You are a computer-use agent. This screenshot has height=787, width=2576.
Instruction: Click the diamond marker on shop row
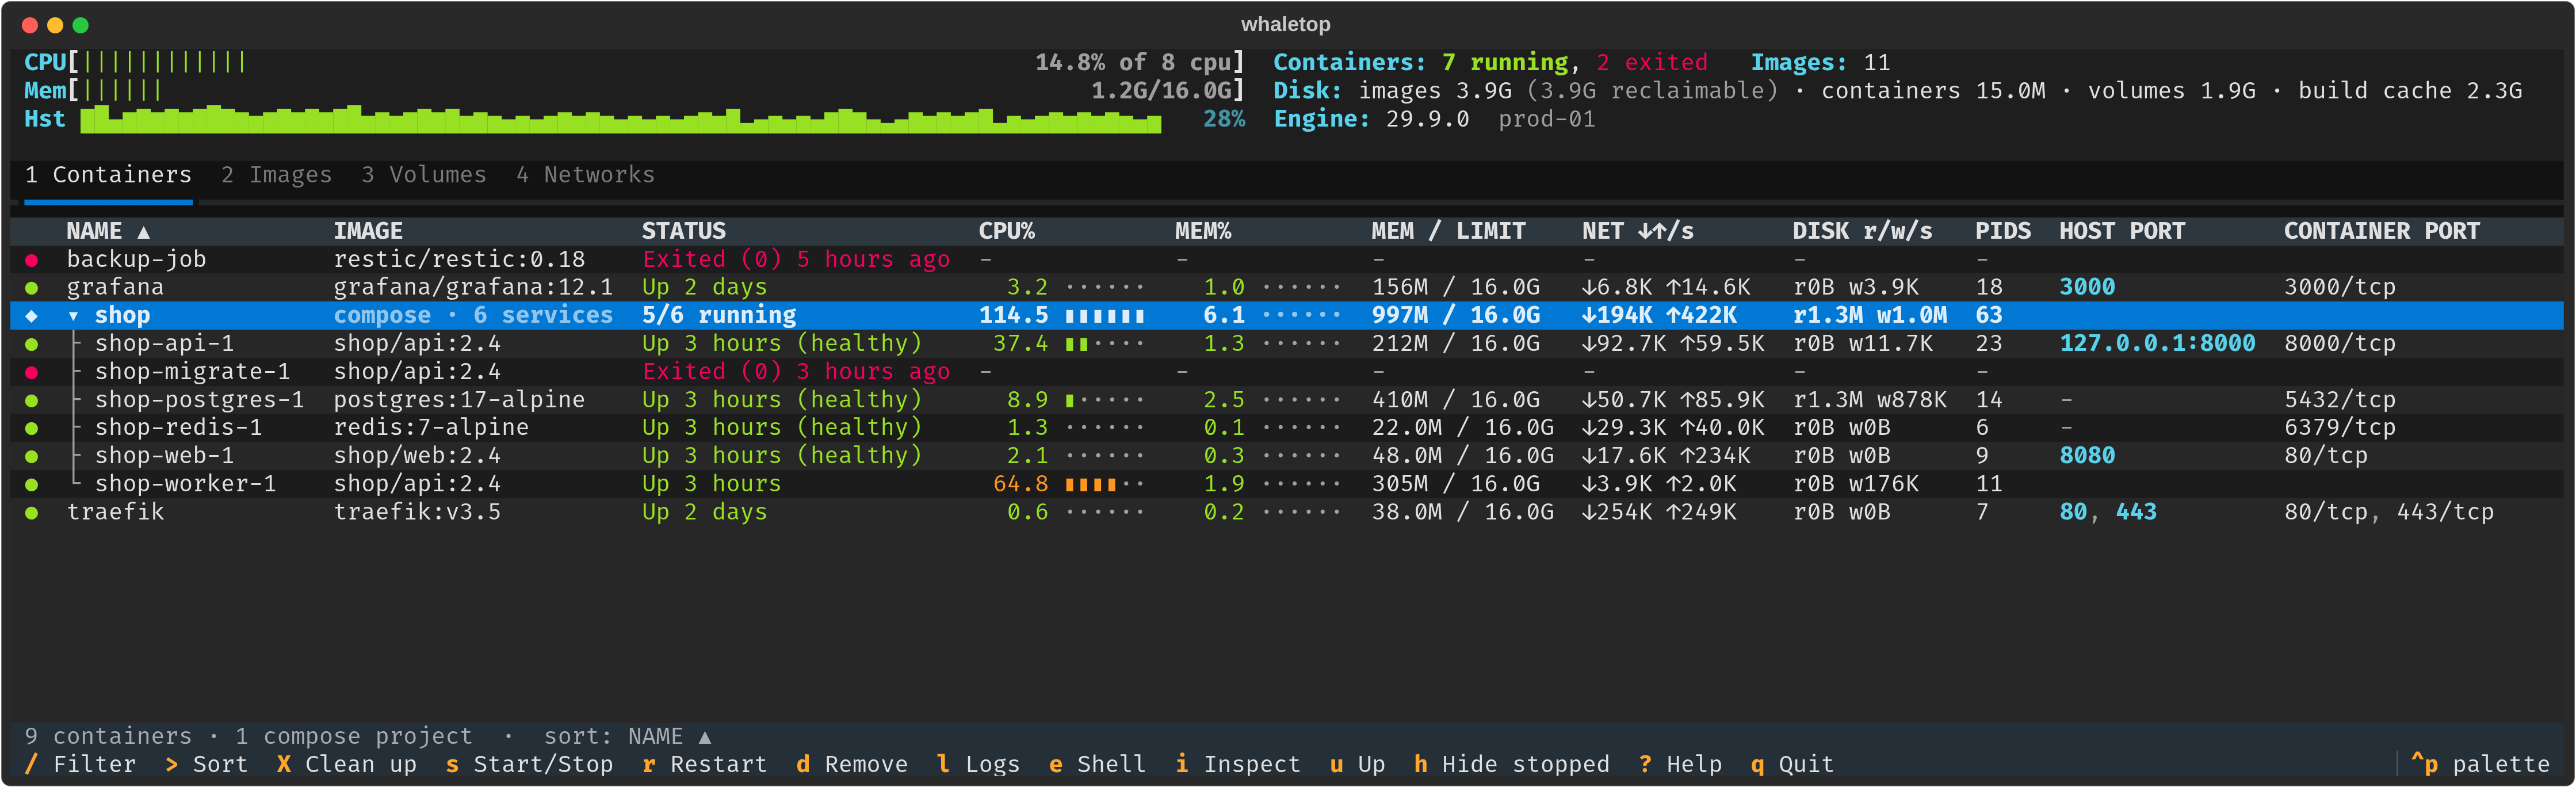pos(32,316)
